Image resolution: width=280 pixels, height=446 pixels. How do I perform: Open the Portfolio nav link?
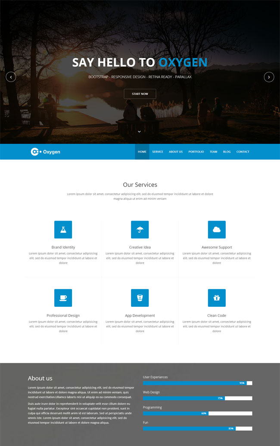pyautogui.click(x=196, y=152)
